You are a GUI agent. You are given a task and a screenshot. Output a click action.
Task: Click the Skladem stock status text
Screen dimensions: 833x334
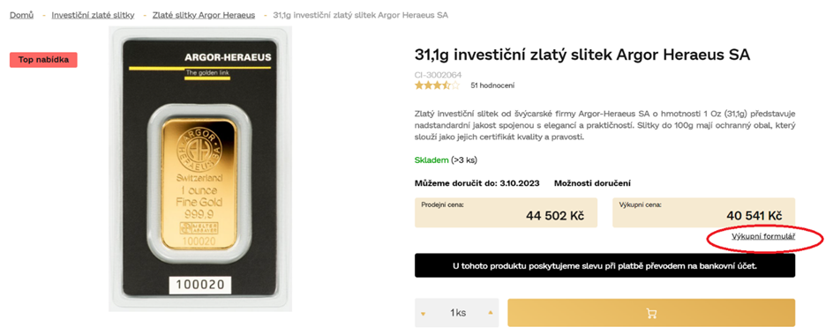tap(432, 160)
